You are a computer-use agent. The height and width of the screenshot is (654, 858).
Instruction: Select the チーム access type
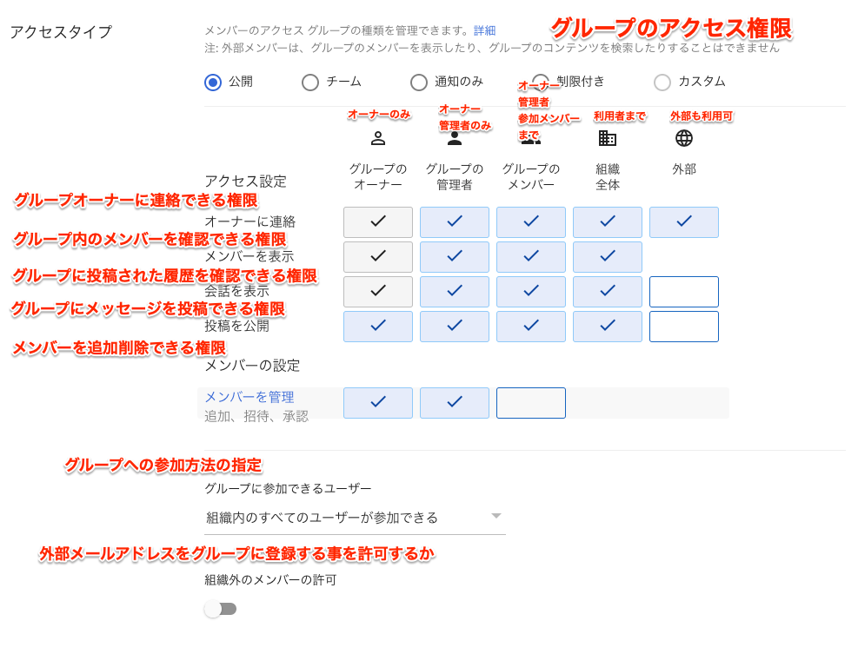pos(310,83)
